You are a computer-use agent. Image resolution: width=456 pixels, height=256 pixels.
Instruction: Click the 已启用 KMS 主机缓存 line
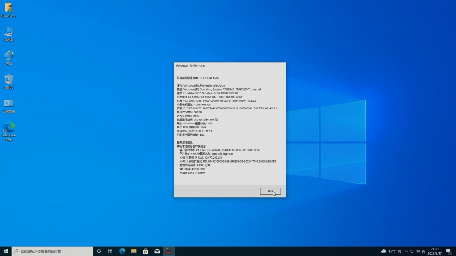coord(192,173)
